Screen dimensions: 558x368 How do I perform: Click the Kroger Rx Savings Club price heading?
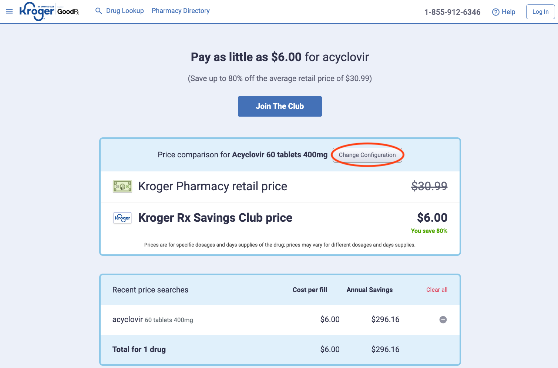[215, 218]
